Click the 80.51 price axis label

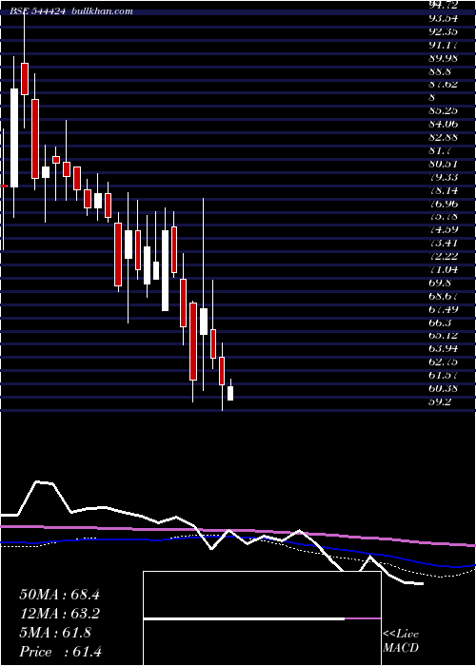click(444, 164)
